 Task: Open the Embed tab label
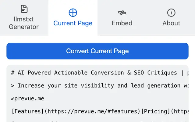122,23
